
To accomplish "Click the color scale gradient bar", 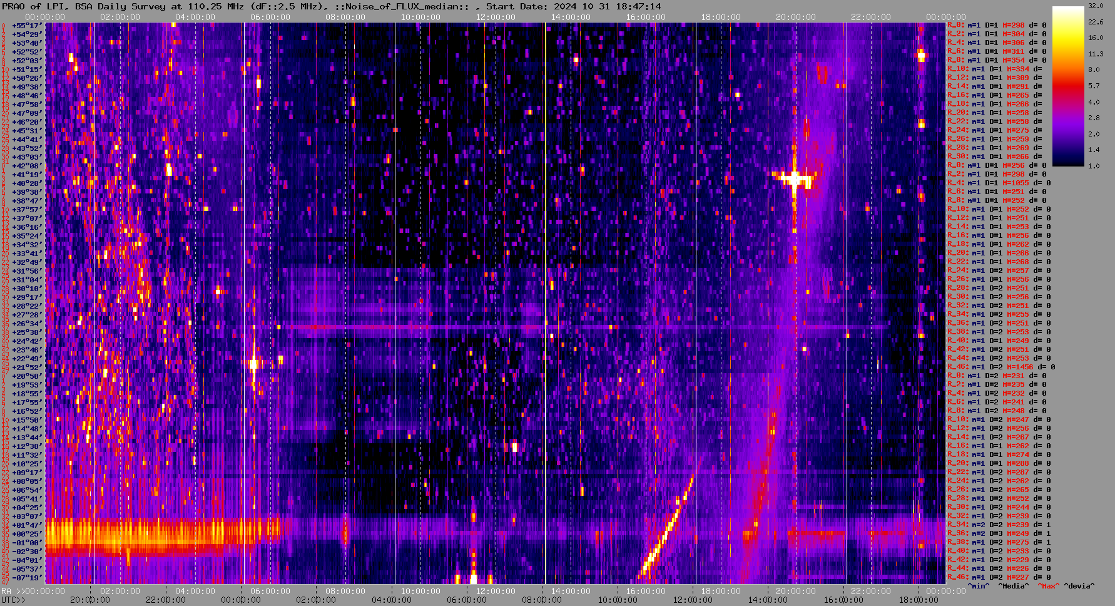I will [x=1068, y=86].
